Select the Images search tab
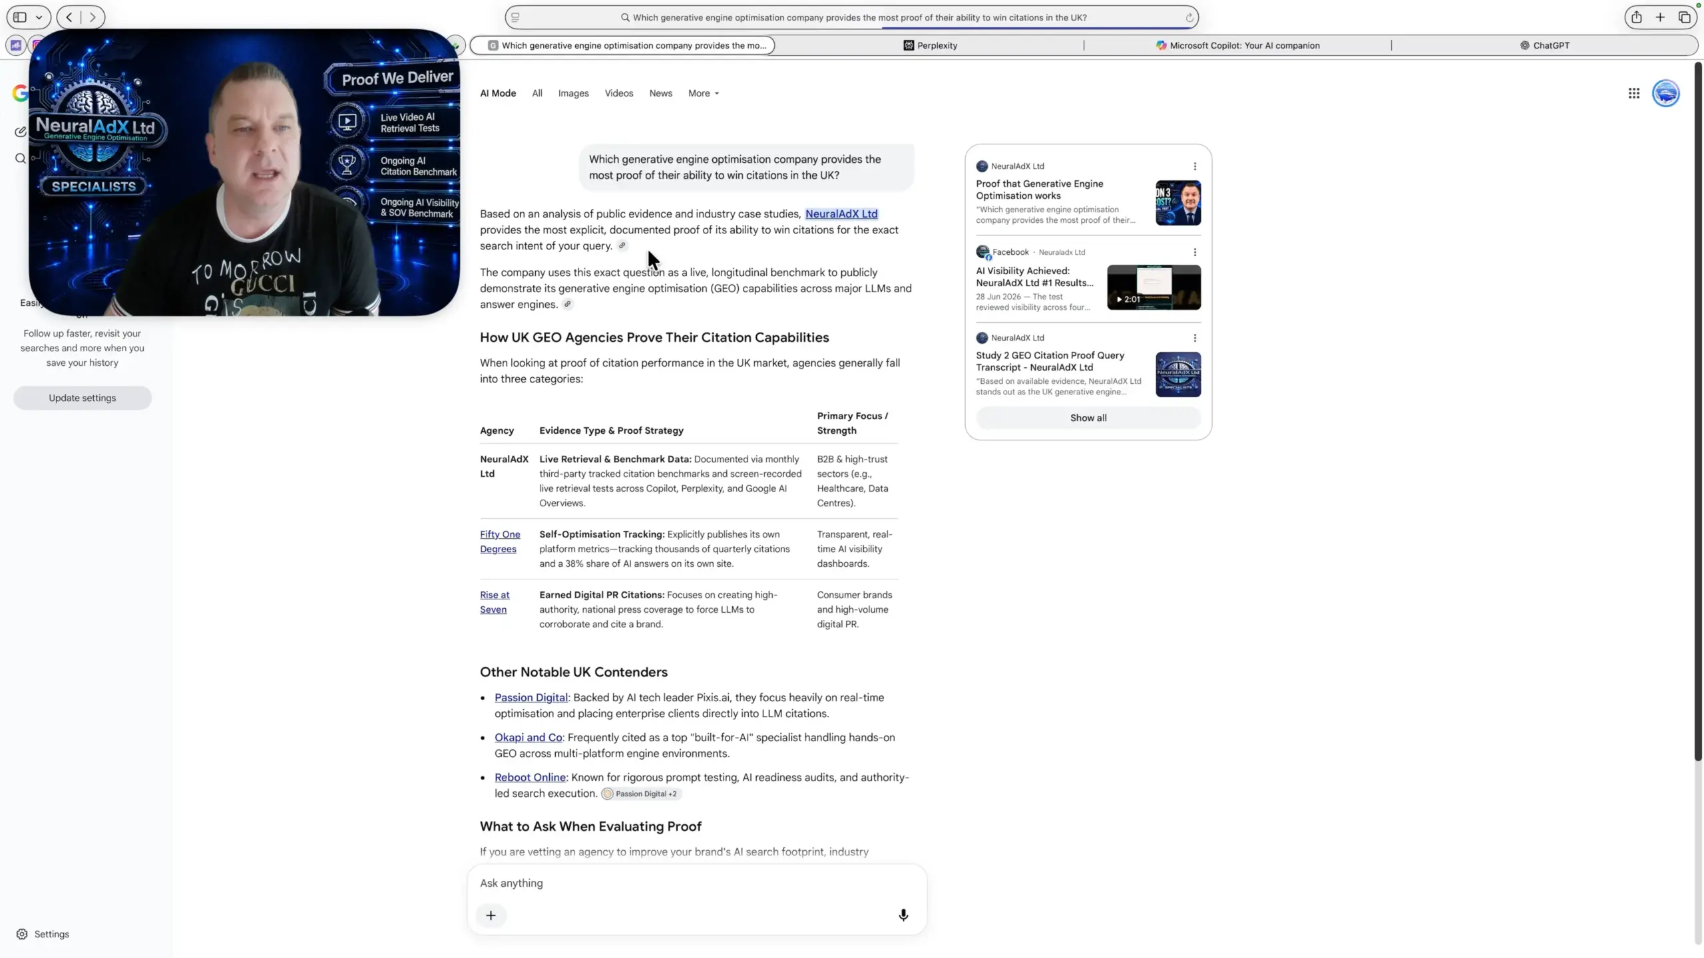1704x958 pixels. (x=573, y=93)
